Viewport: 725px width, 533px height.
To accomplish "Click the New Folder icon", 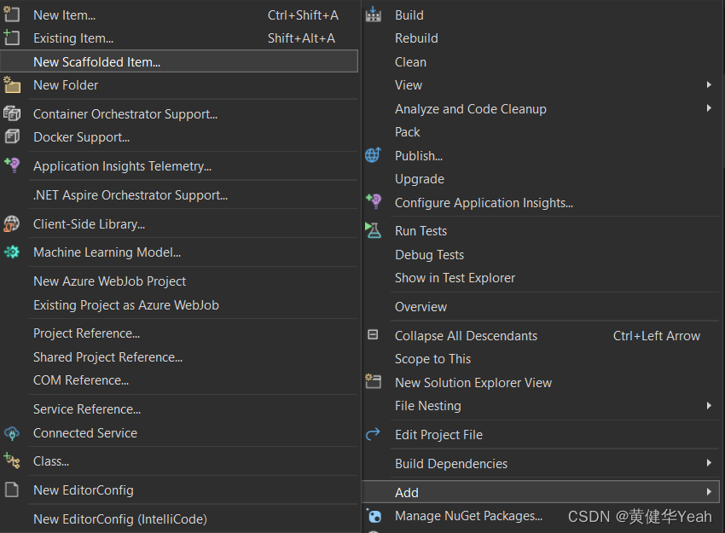I will [x=12, y=85].
